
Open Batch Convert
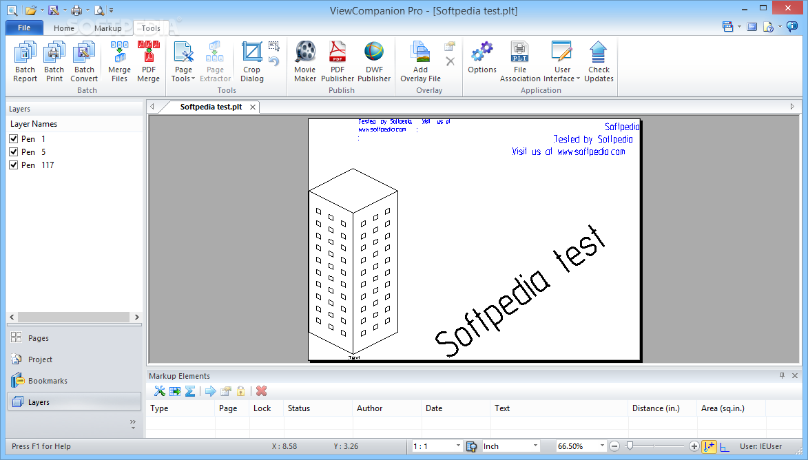[x=84, y=61]
